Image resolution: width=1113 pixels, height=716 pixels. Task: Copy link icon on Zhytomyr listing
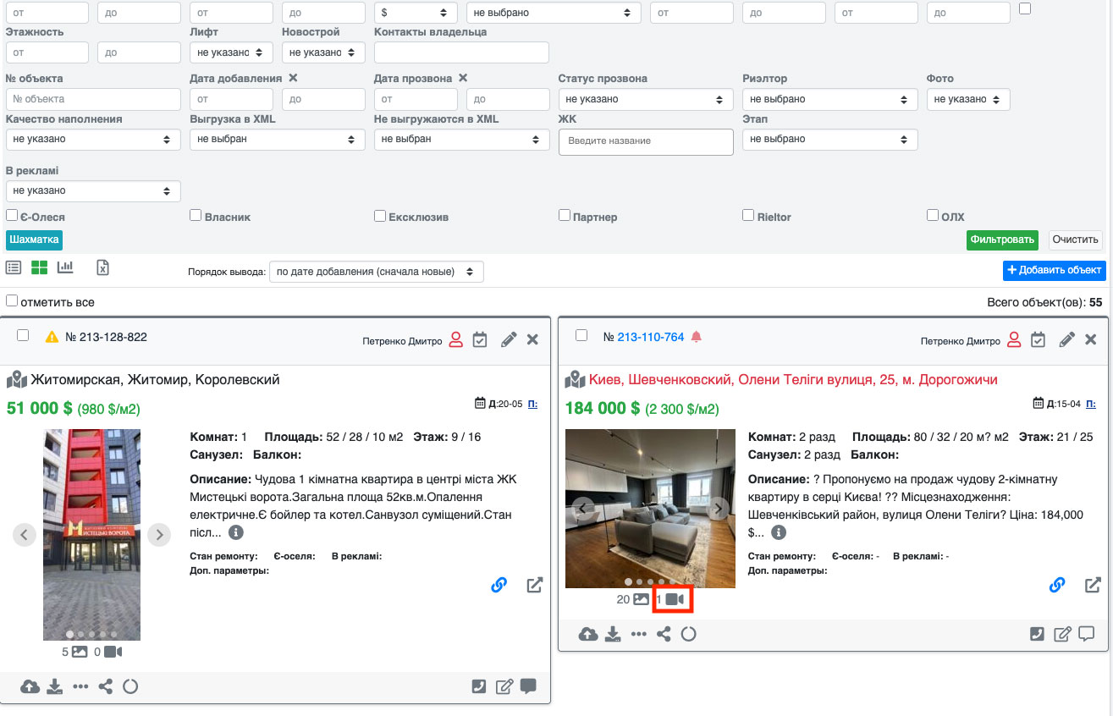499,585
